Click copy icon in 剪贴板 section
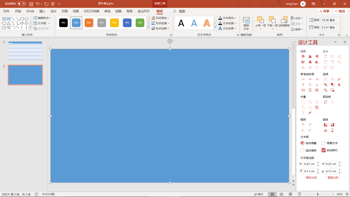350x197 pixels. point(325,102)
